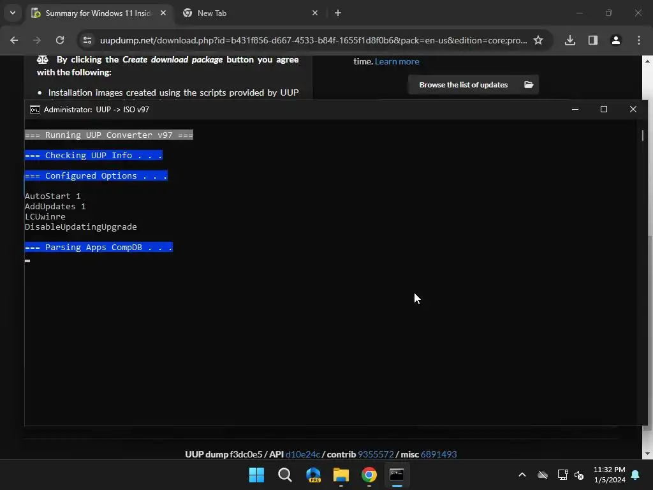Open Chrome downloads
653x490 pixels.
570,40
